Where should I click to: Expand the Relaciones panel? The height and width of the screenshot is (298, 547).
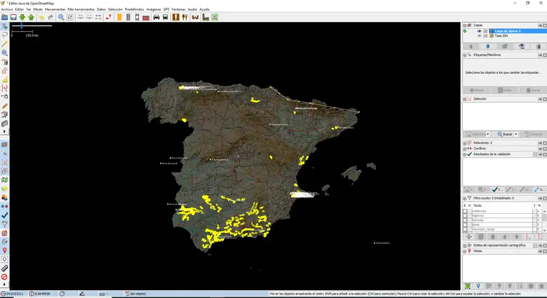[x=465, y=143]
